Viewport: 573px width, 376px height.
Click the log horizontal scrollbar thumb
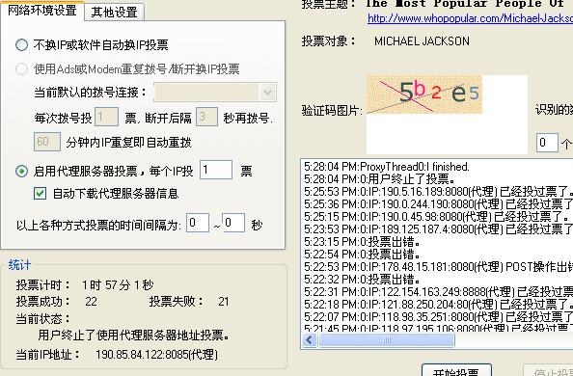387,340
